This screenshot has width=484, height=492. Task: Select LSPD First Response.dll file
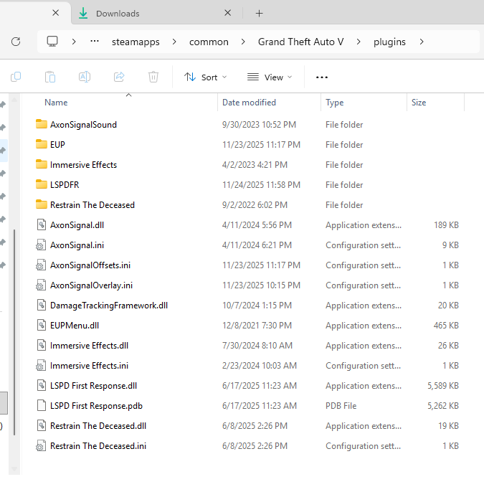pyautogui.click(x=93, y=385)
